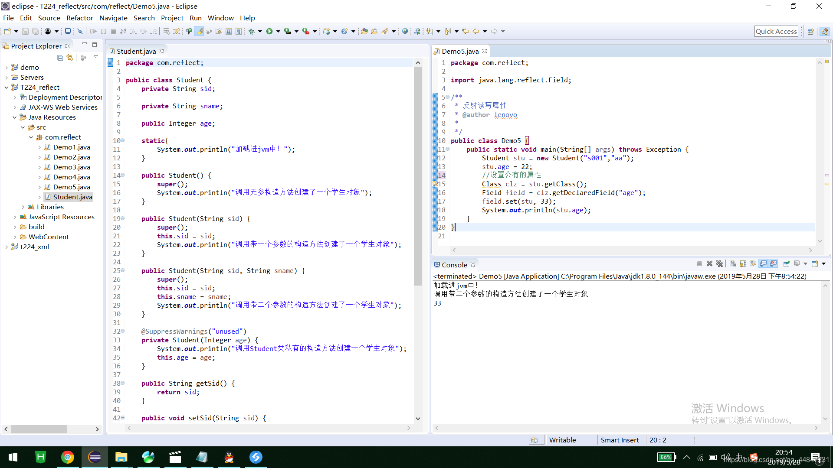Toggle Mark Occurrences highlighter

(199, 31)
